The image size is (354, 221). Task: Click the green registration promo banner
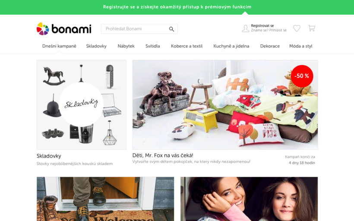click(x=177, y=7)
